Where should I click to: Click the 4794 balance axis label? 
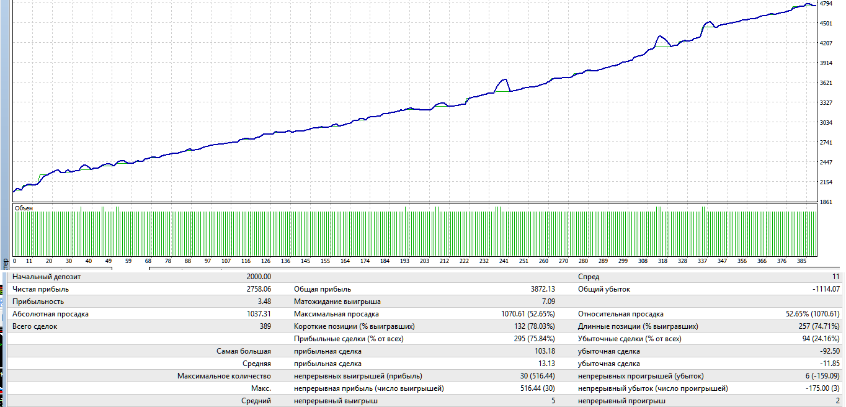(827, 4)
